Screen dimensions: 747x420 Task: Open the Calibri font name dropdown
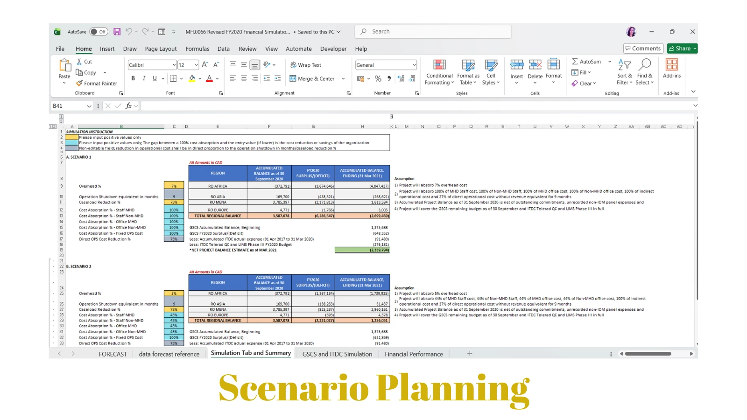(174, 65)
